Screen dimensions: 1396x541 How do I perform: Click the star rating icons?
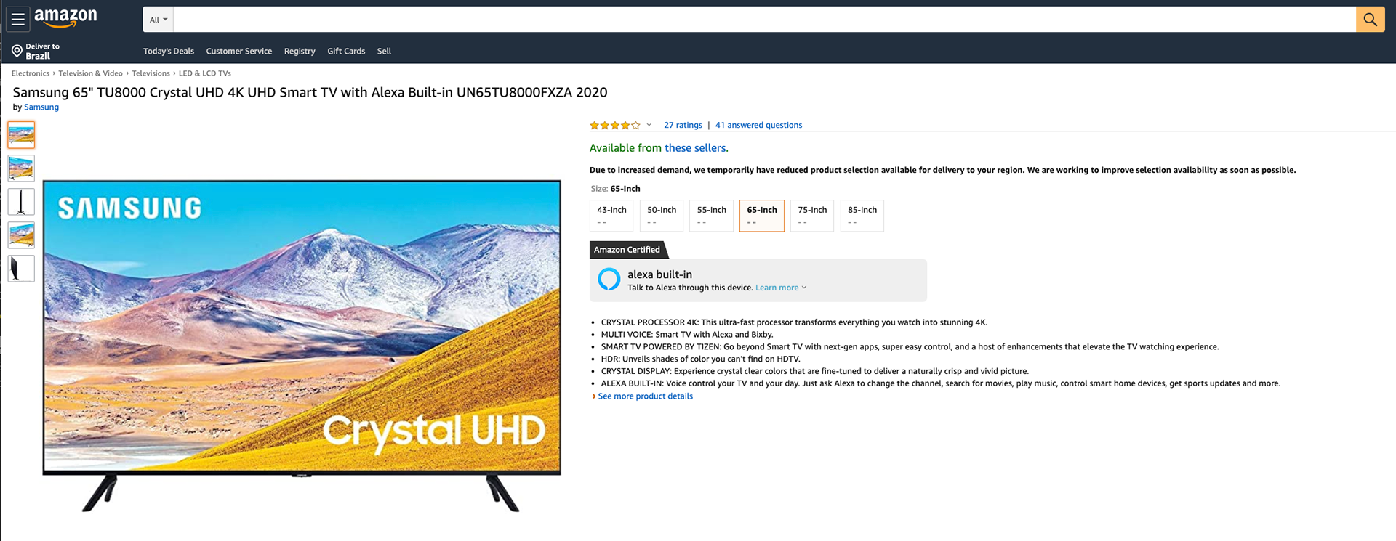click(x=615, y=125)
